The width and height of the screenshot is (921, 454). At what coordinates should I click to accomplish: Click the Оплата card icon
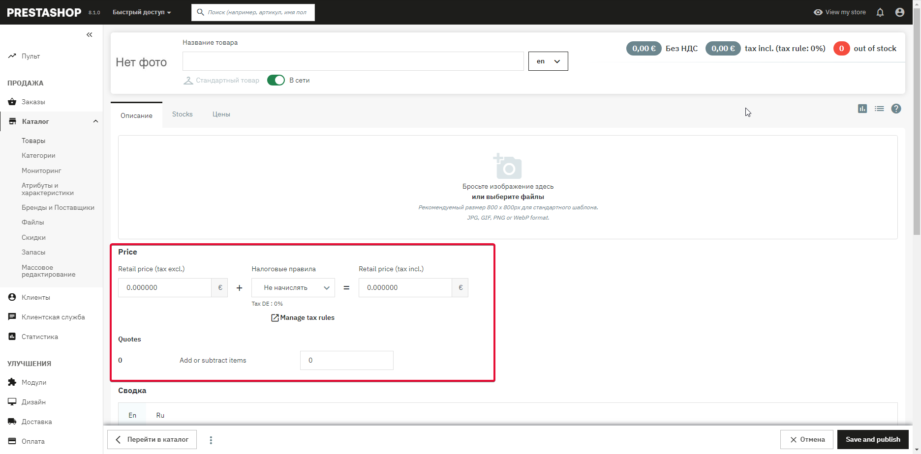pyautogui.click(x=12, y=441)
